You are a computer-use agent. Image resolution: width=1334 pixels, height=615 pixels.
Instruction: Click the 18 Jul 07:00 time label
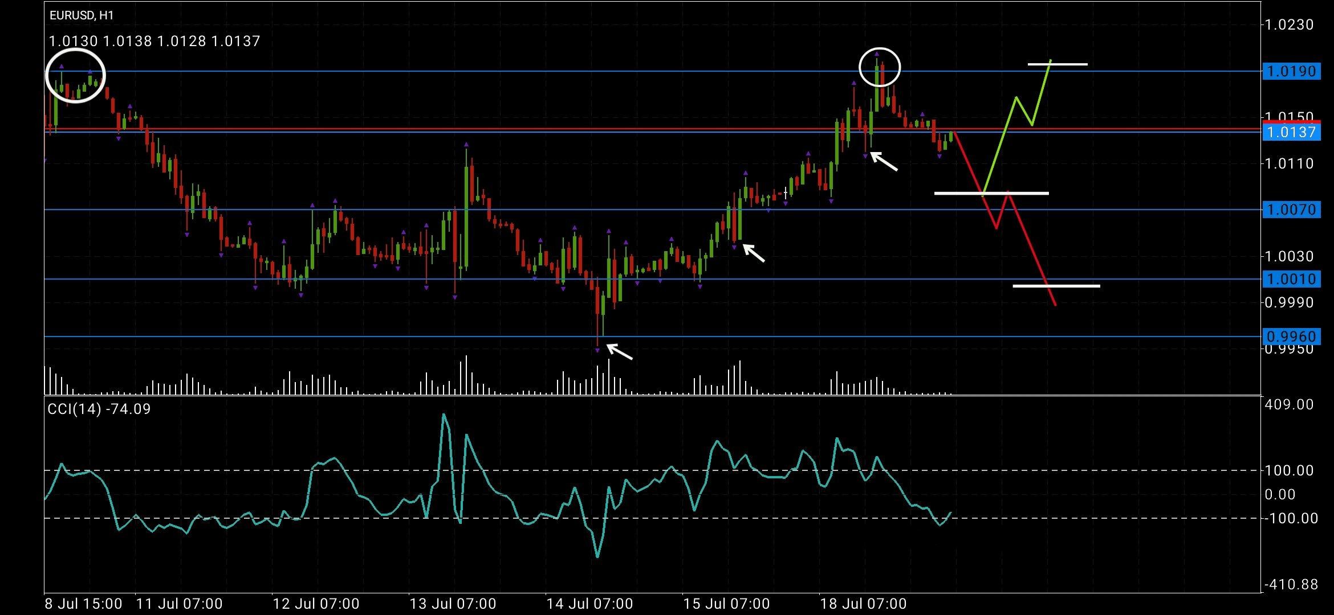tap(863, 604)
